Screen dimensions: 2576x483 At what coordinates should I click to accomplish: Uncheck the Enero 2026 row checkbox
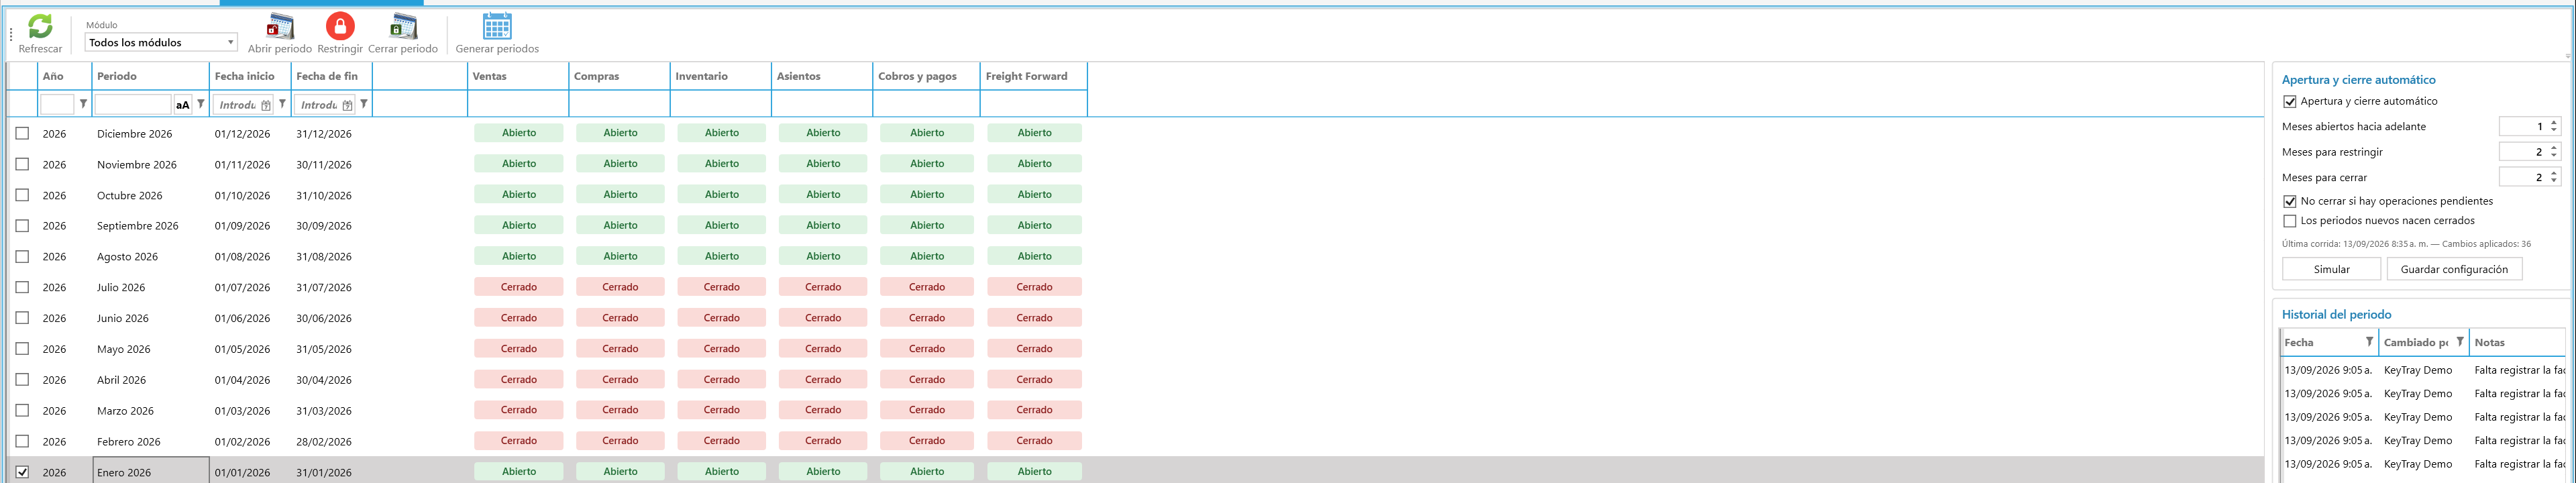[x=22, y=472]
